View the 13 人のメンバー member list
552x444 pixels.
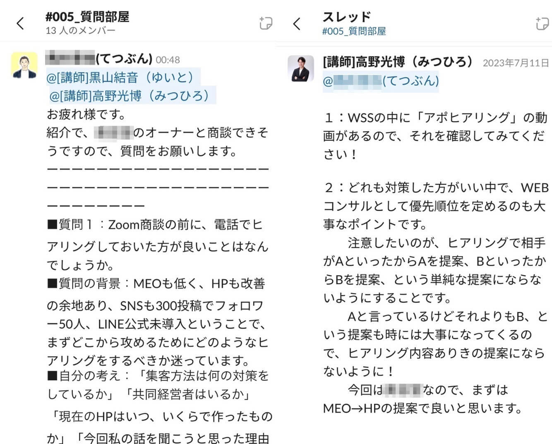[x=80, y=31]
